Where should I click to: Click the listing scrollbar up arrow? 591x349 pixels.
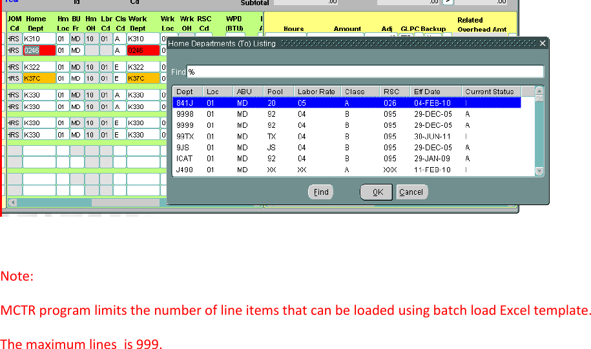click(539, 91)
